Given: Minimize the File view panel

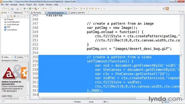Looking at the screenshot, I should pyautogui.click(x=25, y=12).
